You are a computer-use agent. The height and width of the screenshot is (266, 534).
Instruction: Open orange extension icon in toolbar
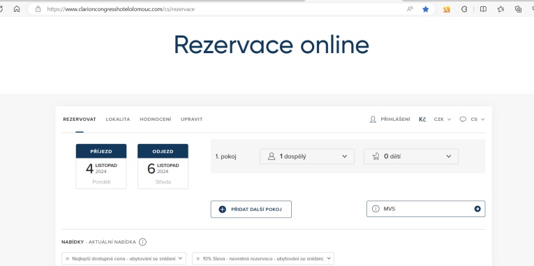[x=447, y=9]
